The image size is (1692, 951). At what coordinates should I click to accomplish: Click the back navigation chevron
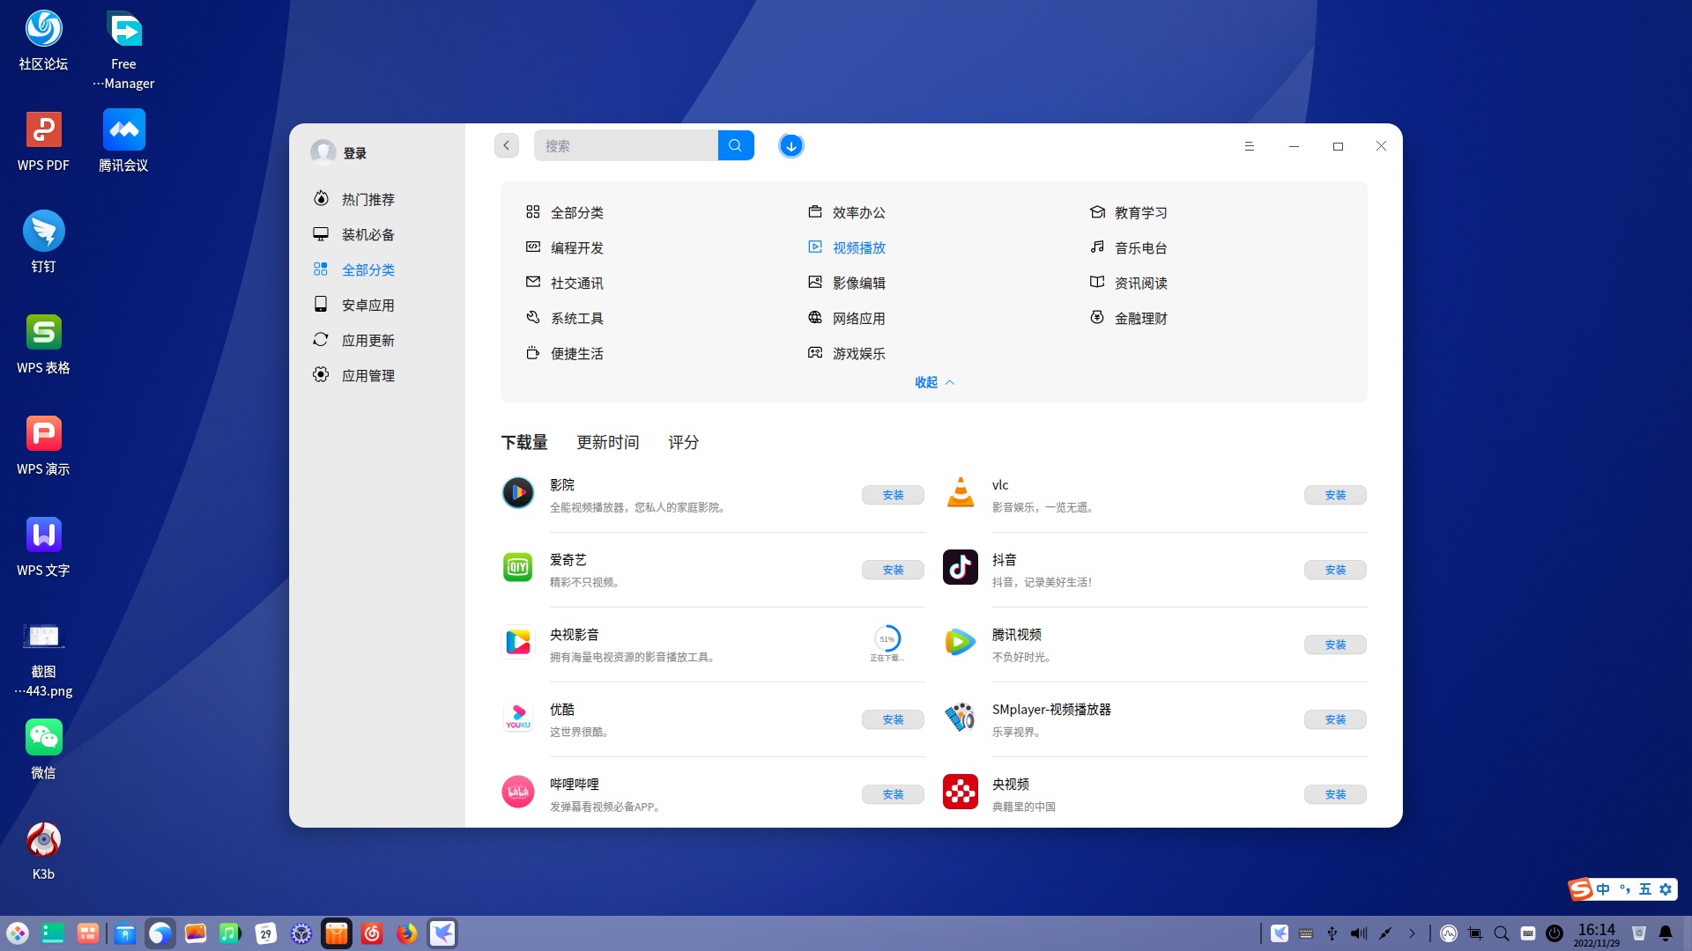pos(506,145)
